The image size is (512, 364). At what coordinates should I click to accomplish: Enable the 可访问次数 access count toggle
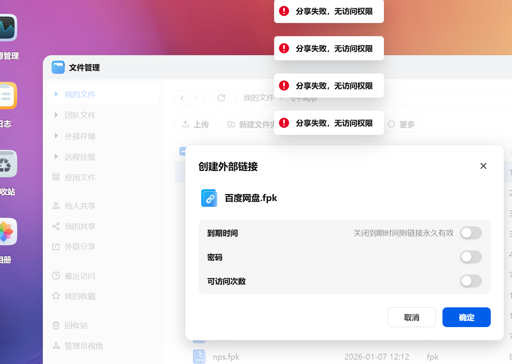tap(471, 281)
